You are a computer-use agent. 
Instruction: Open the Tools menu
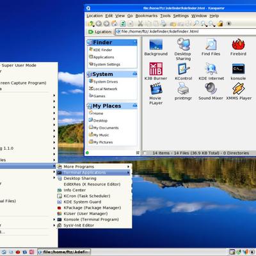click(165, 16)
